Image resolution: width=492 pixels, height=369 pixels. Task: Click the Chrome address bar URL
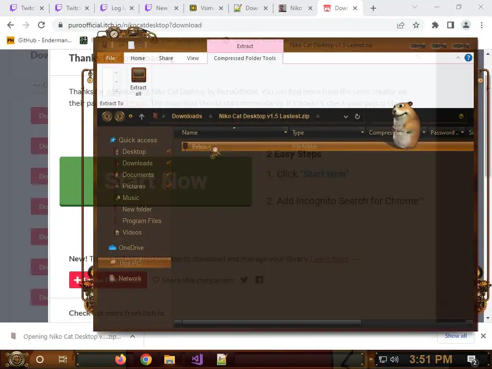pyautogui.click(x=135, y=25)
